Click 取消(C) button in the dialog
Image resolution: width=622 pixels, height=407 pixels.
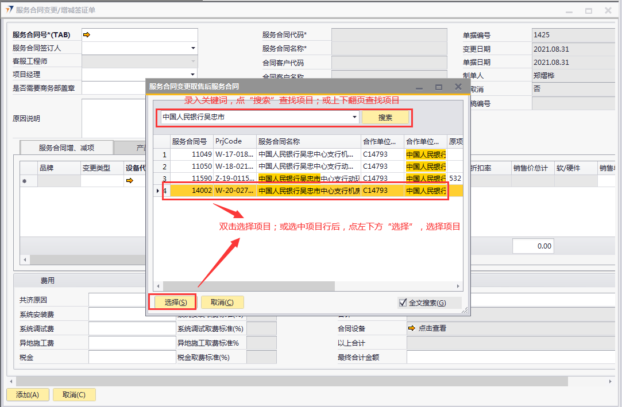pyautogui.click(x=222, y=303)
